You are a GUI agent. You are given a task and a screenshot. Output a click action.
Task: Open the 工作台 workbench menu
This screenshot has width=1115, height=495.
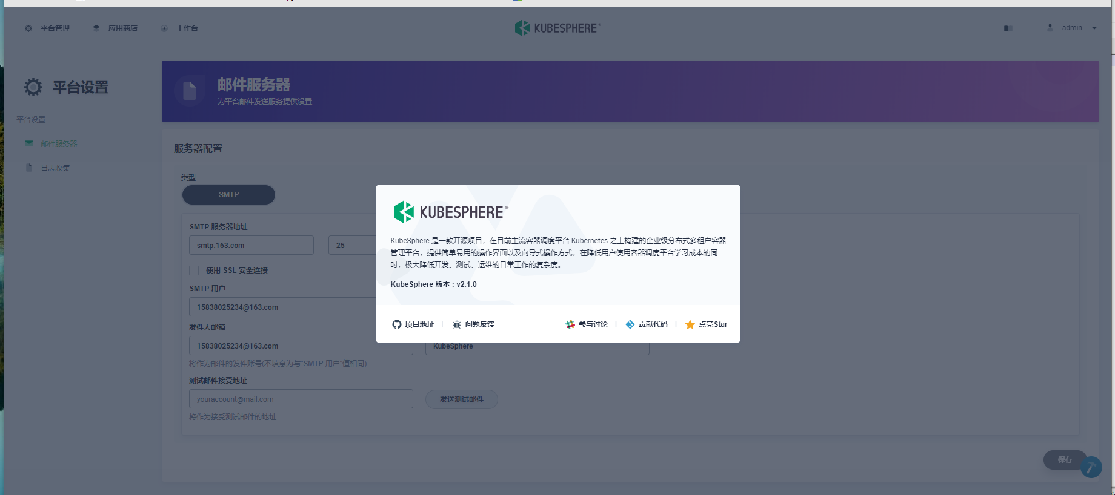click(179, 28)
